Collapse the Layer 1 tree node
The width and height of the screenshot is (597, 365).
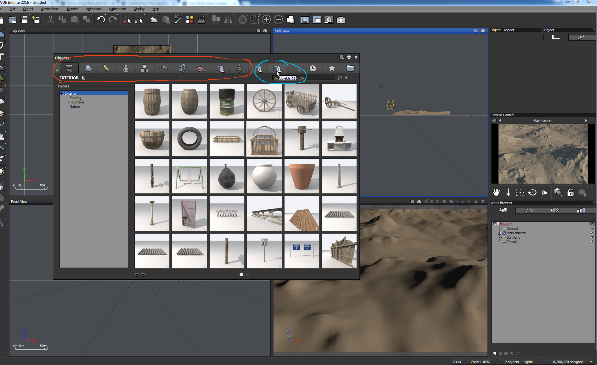495,224
